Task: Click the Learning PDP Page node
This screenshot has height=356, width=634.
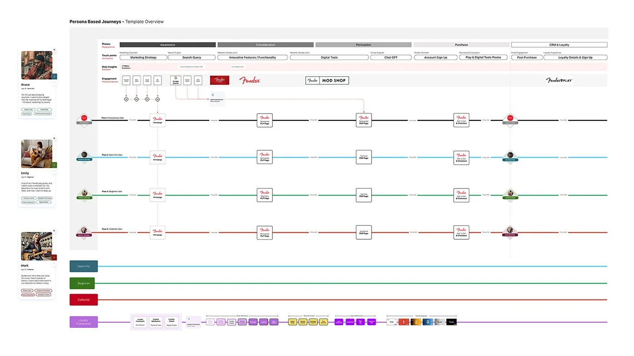Action: 364,195
